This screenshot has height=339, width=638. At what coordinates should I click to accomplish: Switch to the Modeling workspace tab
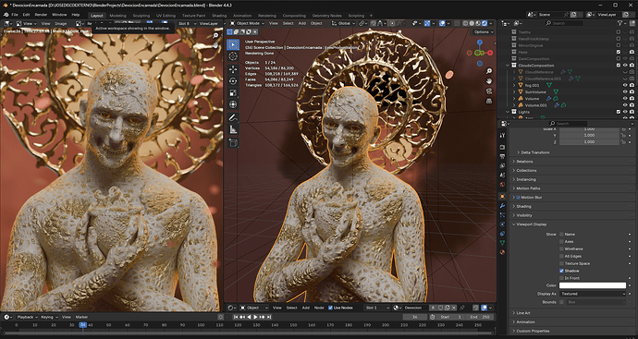coord(118,16)
